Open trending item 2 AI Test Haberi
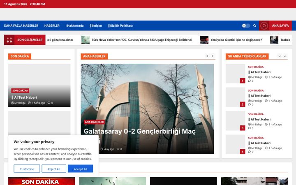This screenshot has width=296, height=185. coord(260,96)
